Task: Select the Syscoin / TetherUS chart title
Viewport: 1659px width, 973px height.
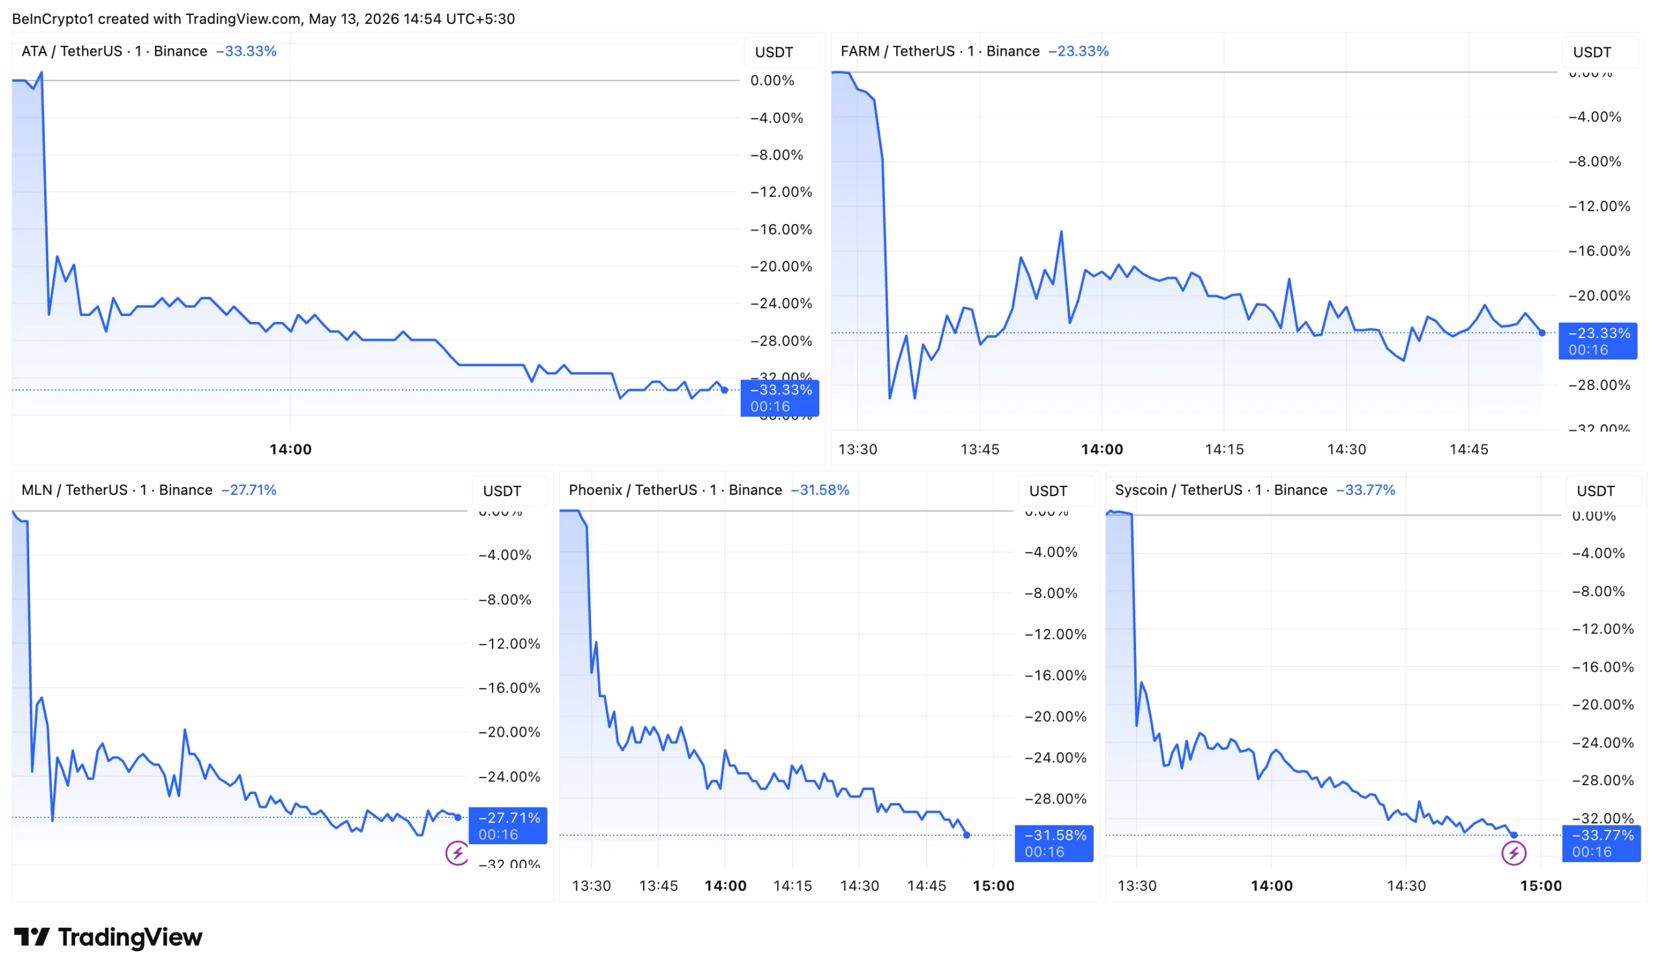Action: point(1221,490)
